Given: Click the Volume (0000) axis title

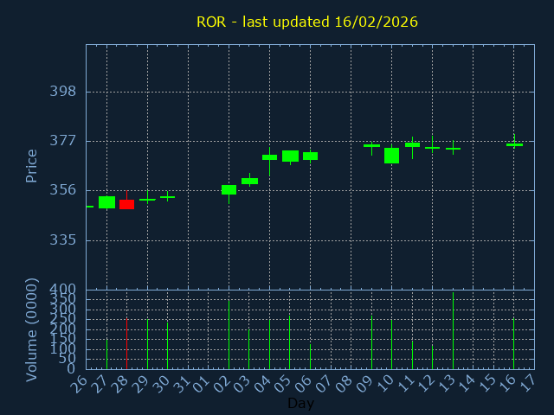Looking at the screenshot, I should [x=32, y=329].
